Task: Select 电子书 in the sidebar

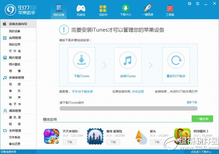Action: coord(15,104)
